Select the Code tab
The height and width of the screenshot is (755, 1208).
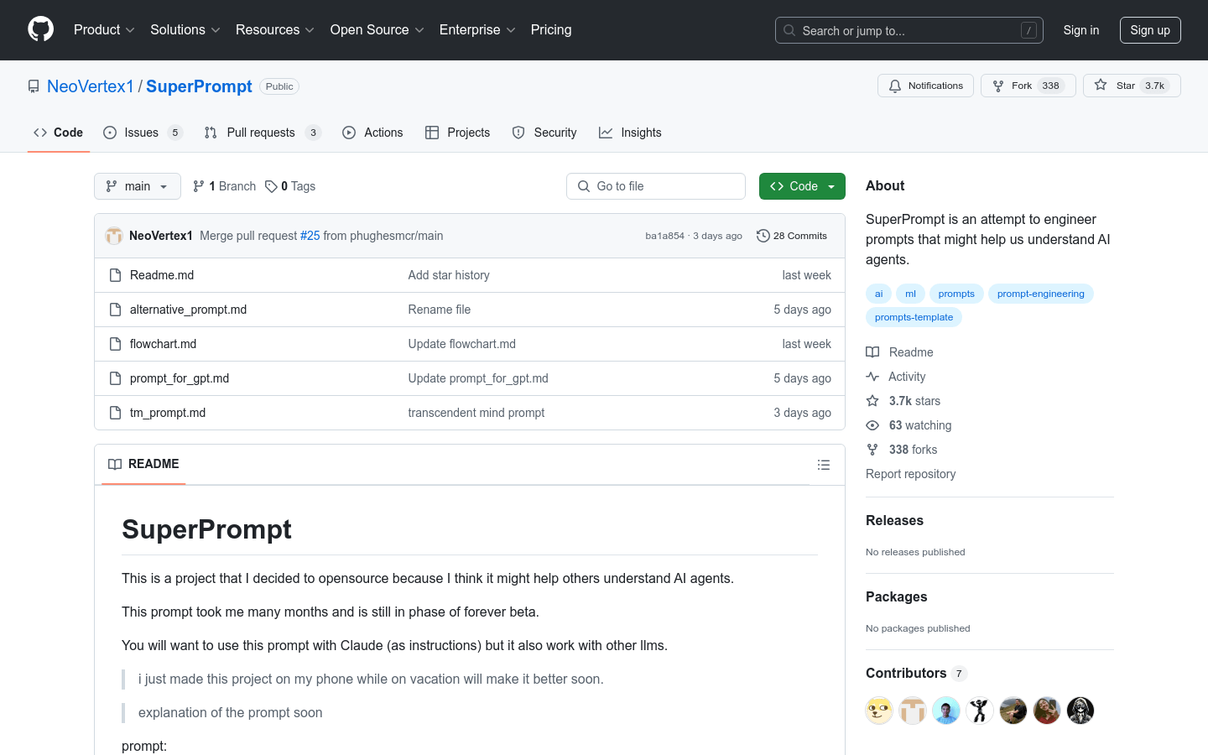[x=59, y=133]
